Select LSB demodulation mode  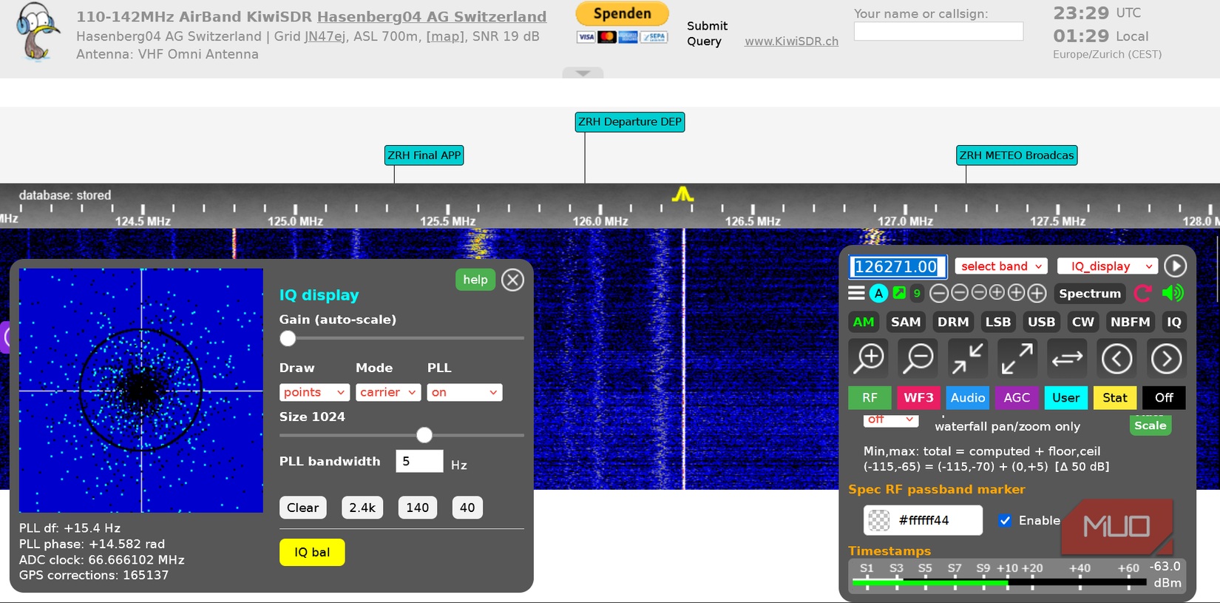point(997,322)
